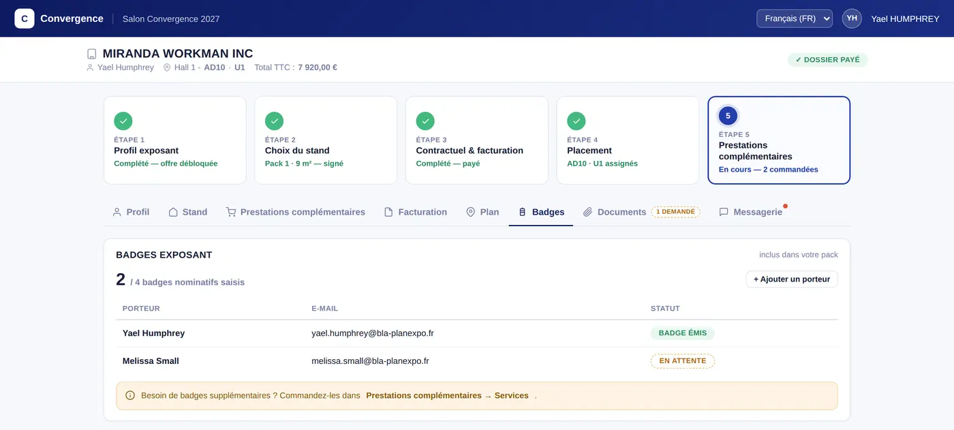Open the Contractuel & facturation step card
The width and height of the screenshot is (954, 430).
coord(477,140)
